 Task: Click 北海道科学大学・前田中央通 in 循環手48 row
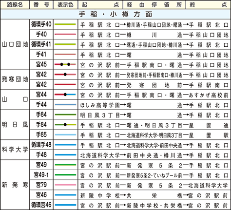(x=154, y=145)
